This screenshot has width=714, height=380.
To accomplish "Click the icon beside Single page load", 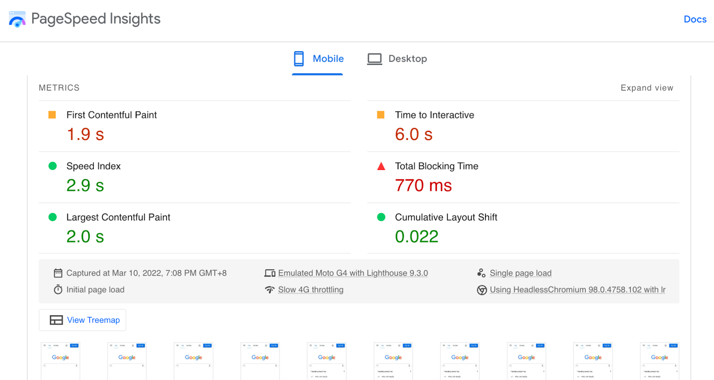I will [x=482, y=273].
